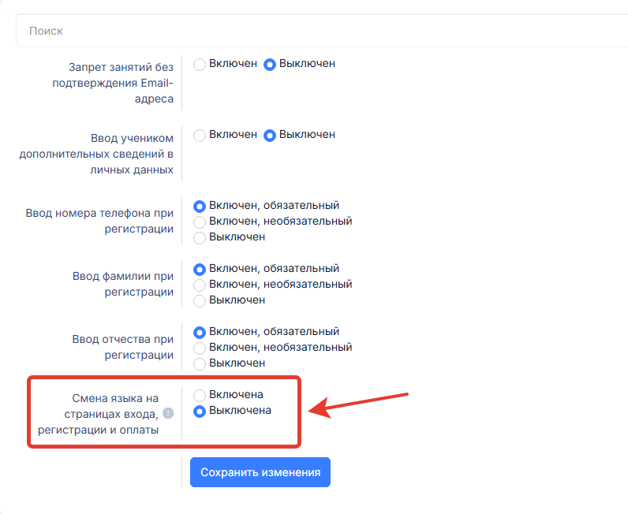Set patronymic input to Включен, необязательный
This screenshot has width=628, height=514.
200,348
